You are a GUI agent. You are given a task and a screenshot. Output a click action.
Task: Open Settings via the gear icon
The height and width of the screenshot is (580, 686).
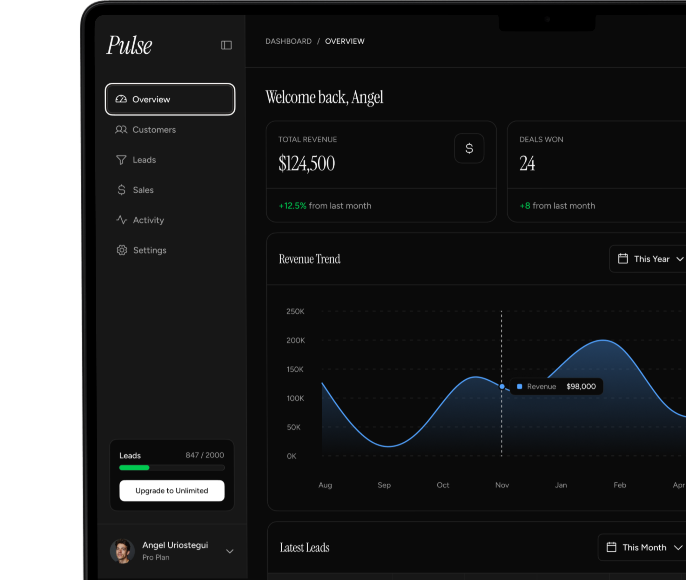click(122, 250)
